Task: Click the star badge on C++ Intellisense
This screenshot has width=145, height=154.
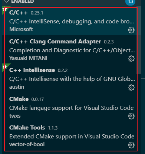Action: coord(5,67)
